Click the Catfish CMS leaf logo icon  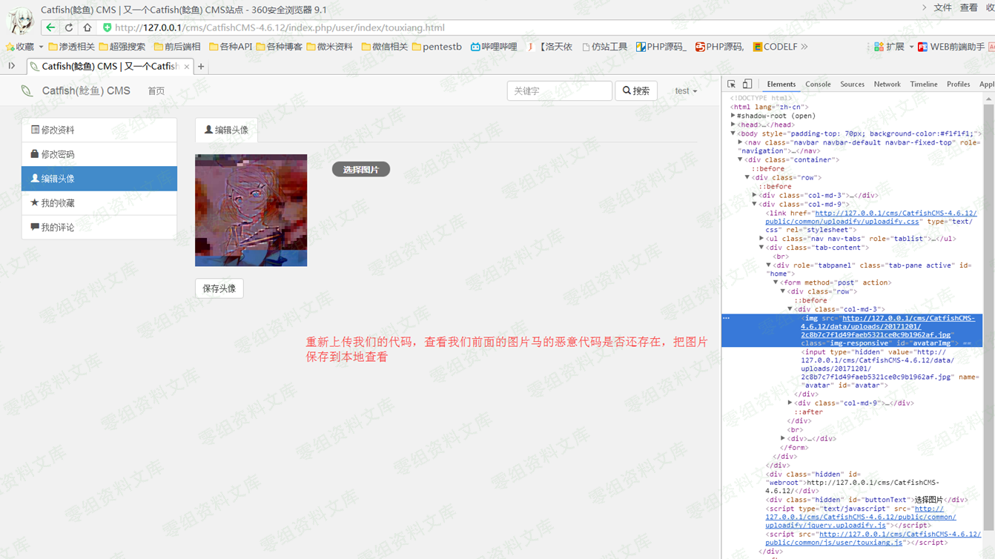[27, 91]
